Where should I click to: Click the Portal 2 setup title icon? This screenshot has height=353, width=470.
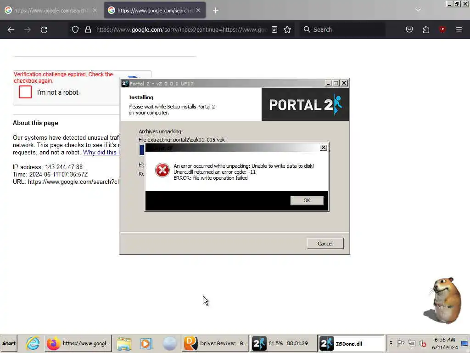click(125, 84)
